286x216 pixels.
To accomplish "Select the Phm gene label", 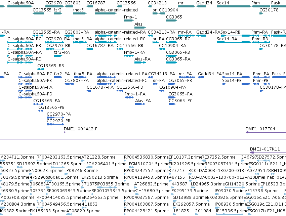I will point(255,3).
